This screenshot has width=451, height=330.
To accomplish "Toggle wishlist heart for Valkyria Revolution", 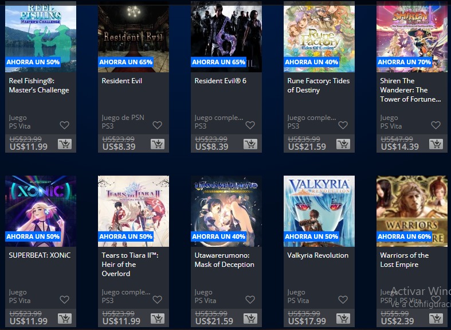I will pyautogui.click(x=343, y=300).
